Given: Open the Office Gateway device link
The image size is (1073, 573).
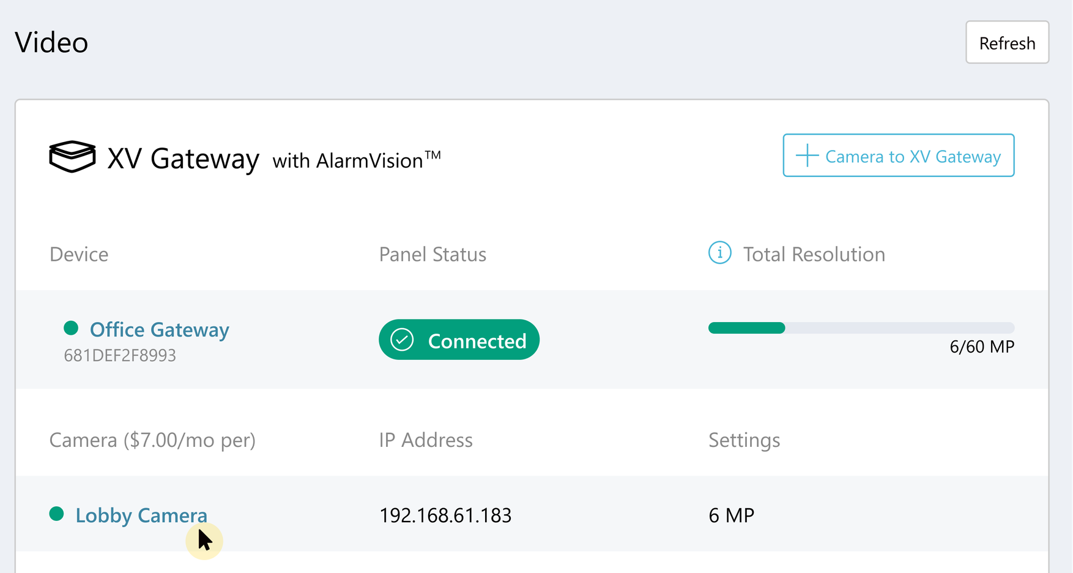Looking at the screenshot, I should [159, 329].
